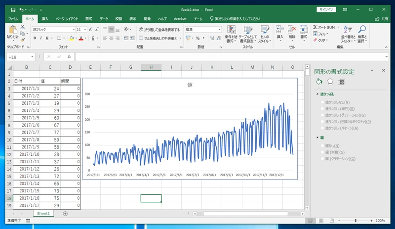Screen dimensions: 395x229
Task: Increase font size with large A icon
Action: [90, 30]
